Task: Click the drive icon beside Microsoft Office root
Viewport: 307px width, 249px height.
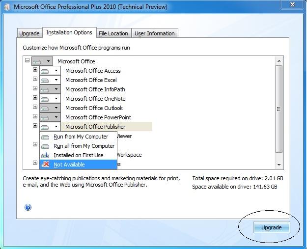Action: [37, 62]
